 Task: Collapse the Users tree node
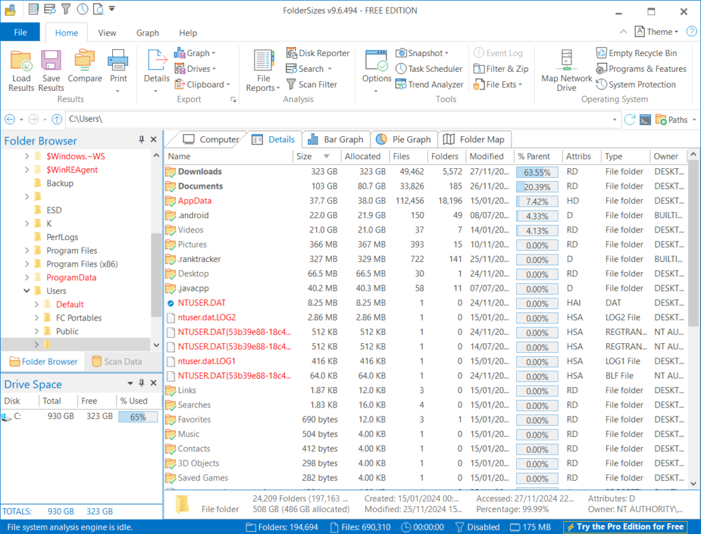click(27, 291)
